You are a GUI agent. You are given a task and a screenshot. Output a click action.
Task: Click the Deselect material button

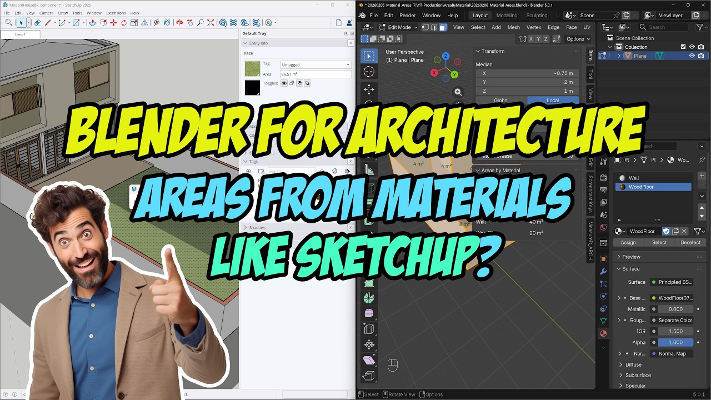[690, 242]
